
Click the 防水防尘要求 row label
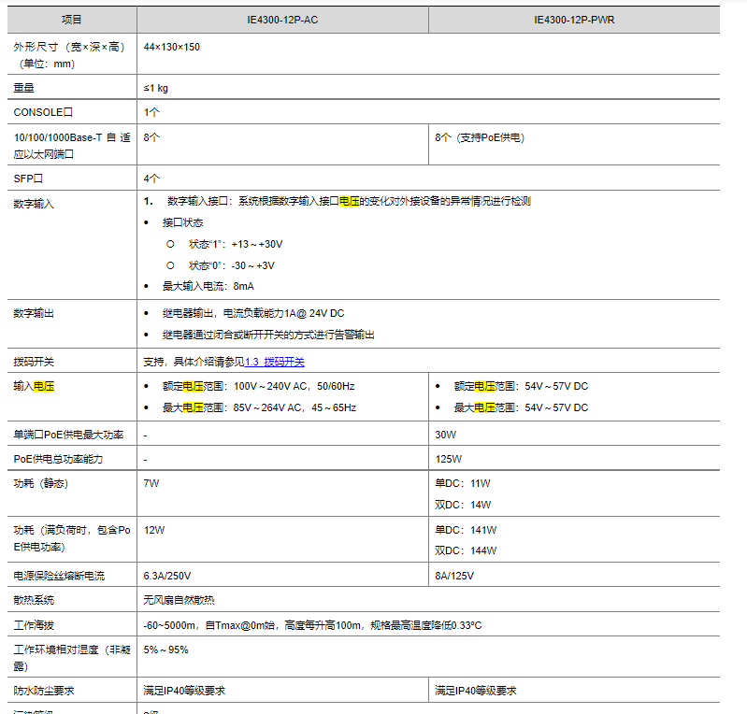coord(44,691)
